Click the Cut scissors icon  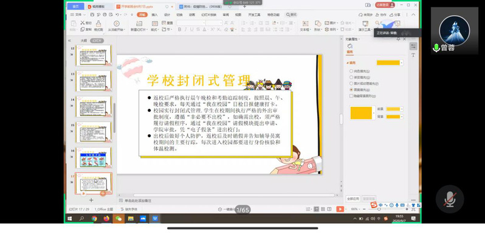coord(83,23)
